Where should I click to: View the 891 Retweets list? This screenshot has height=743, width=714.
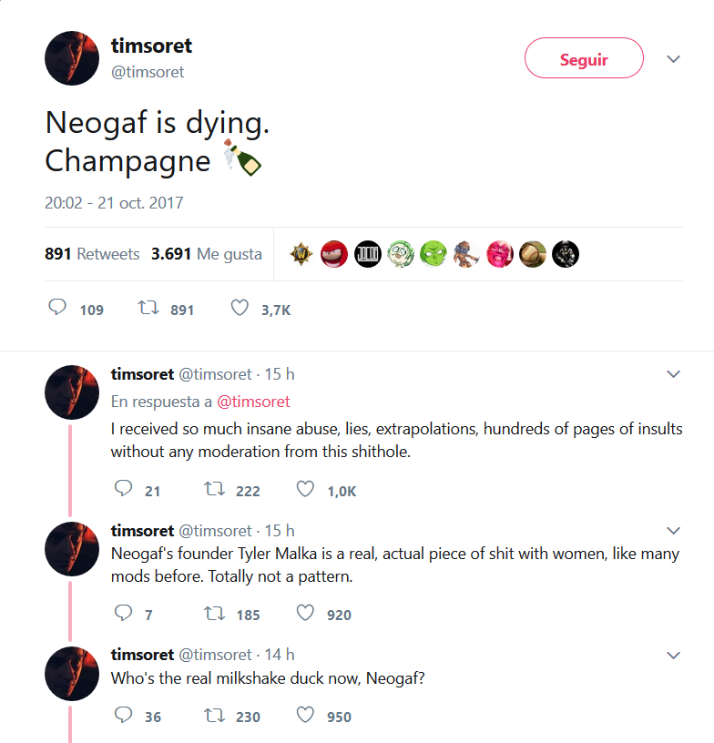pos(92,254)
